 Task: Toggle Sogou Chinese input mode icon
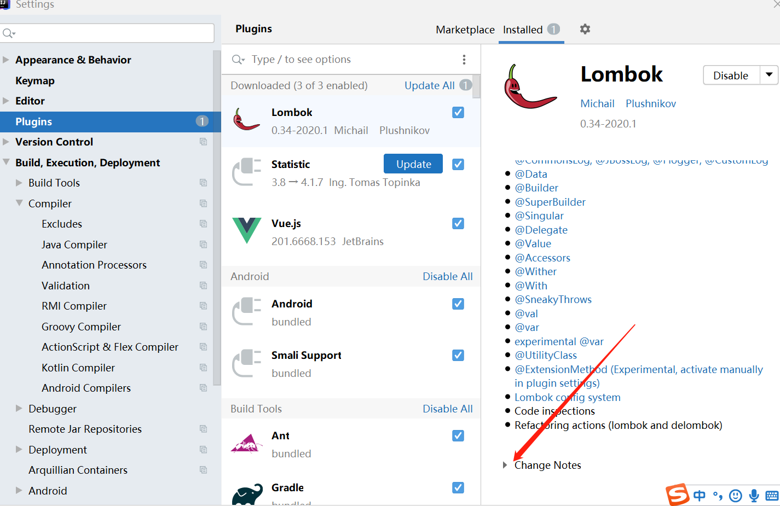point(700,496)
